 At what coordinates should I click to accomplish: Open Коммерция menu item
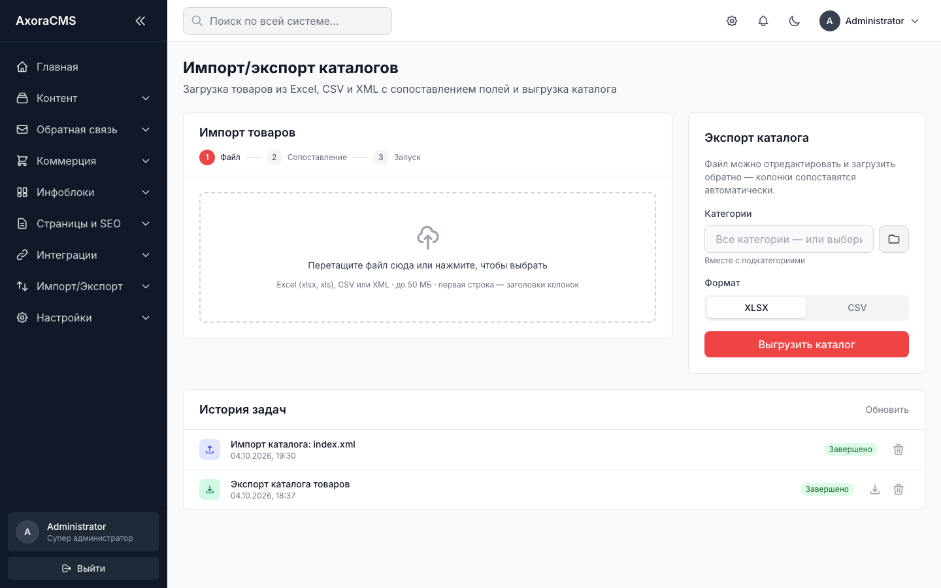84,161
